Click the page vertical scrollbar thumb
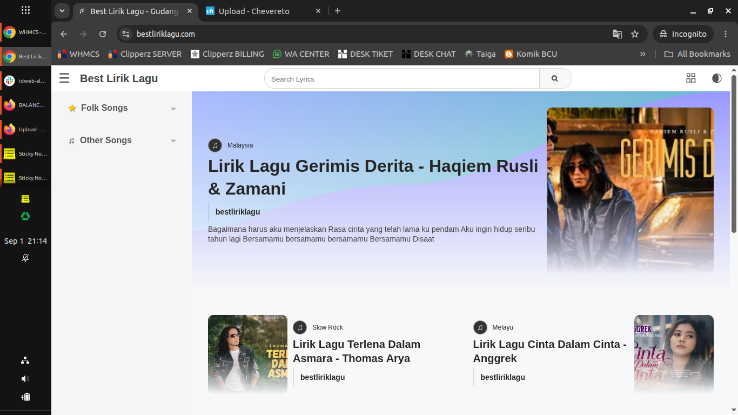738x415 pixels. (x=734, y=154)
